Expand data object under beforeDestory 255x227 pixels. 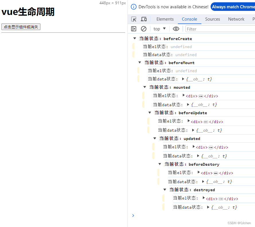click(203, 181)
